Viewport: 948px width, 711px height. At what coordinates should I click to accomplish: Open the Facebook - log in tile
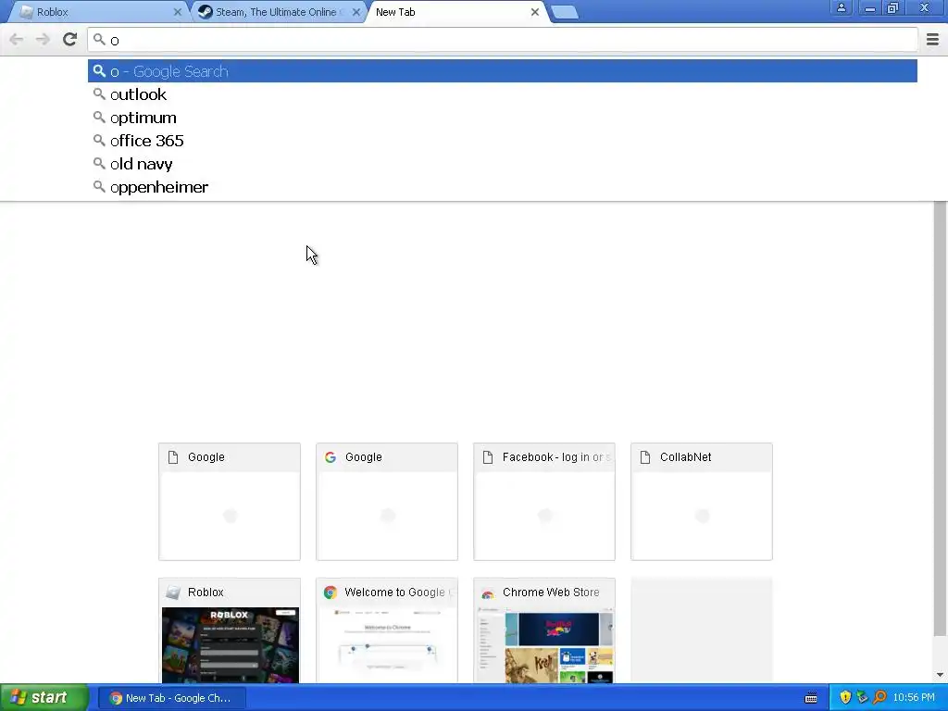point(544,501)
